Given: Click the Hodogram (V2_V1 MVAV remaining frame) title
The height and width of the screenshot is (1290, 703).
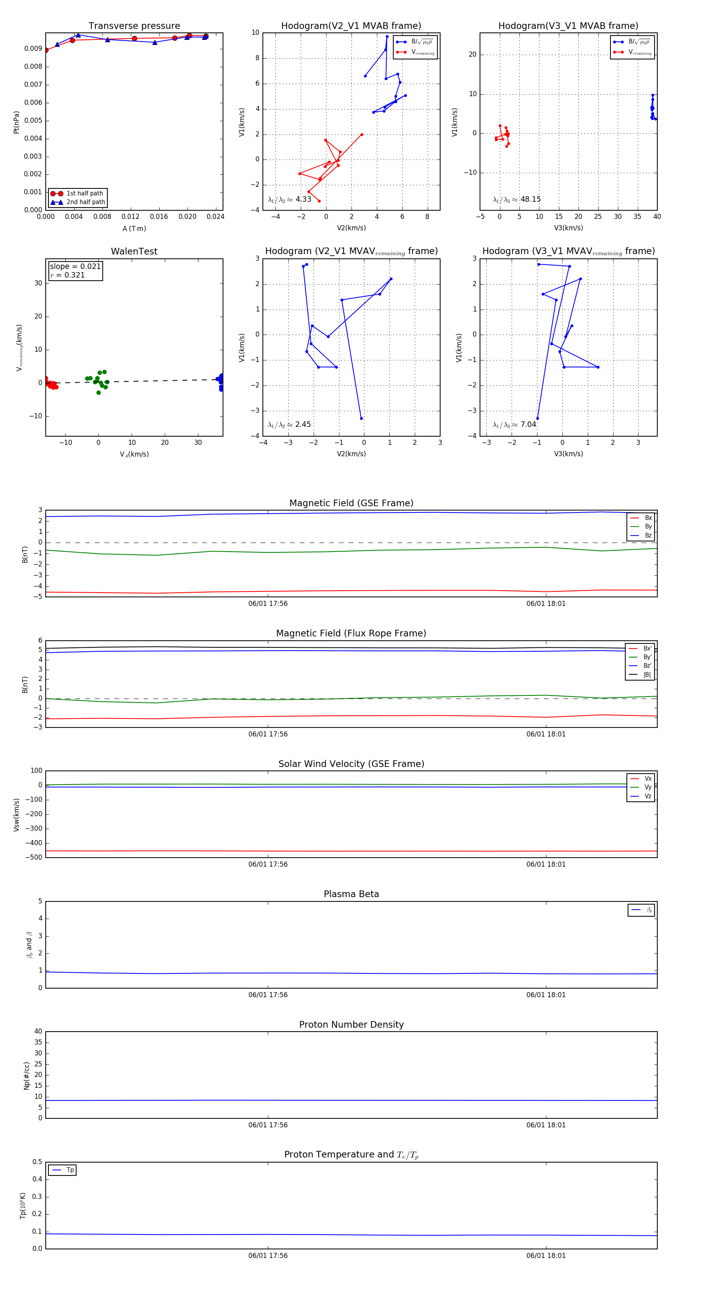Looking at the screenshot, I should click(351, 251).
